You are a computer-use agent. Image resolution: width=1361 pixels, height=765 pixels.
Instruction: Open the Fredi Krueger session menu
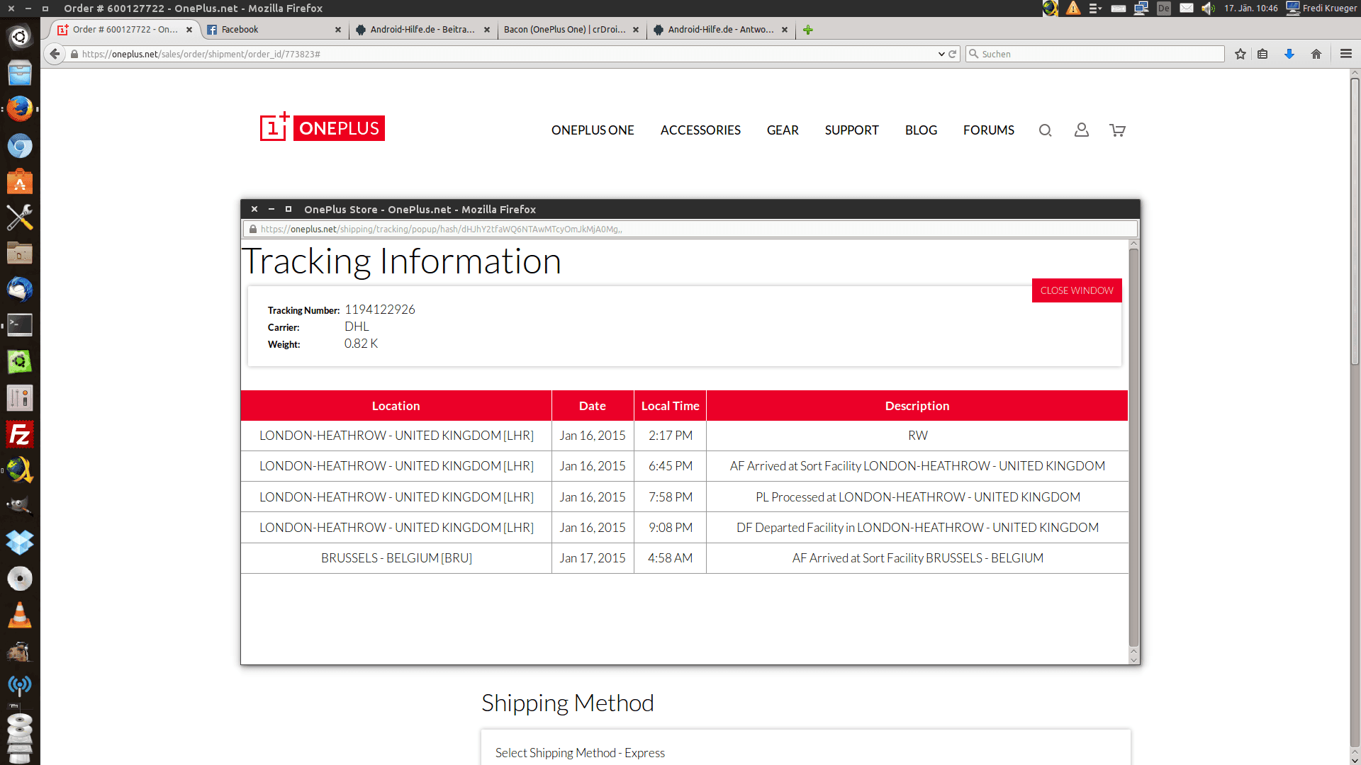1321,8
